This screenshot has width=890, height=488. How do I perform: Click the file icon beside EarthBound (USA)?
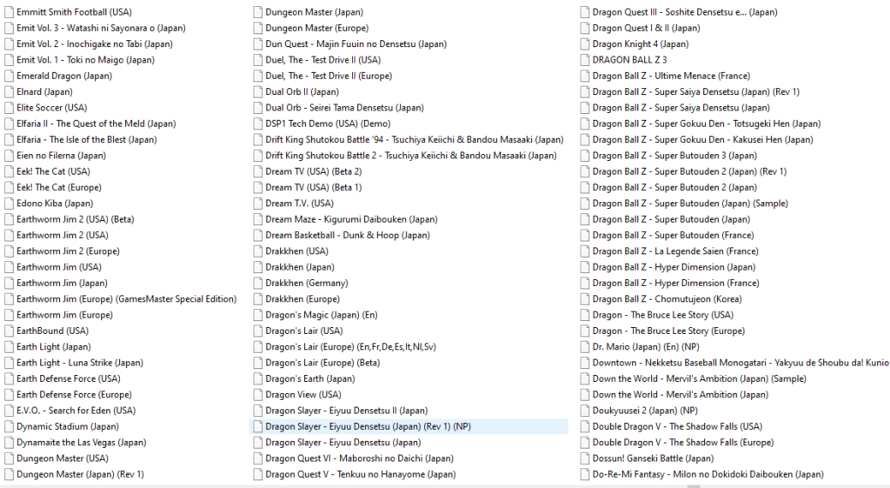click(9, 331)
